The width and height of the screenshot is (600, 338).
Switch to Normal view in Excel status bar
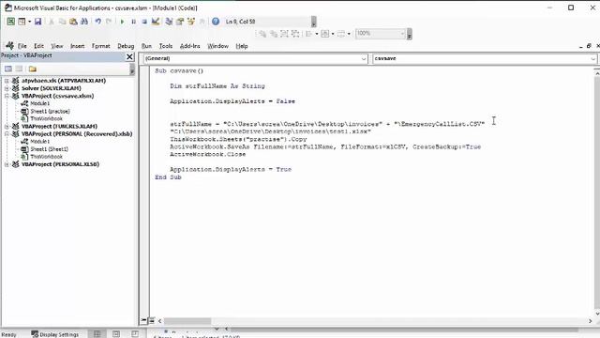(97, 334)
